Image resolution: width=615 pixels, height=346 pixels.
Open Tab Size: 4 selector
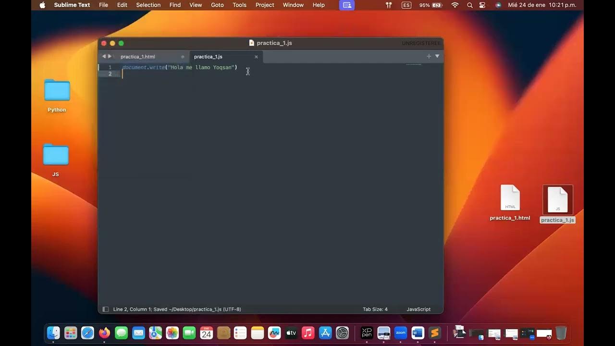pyautogui.click(x=375, y=309)
